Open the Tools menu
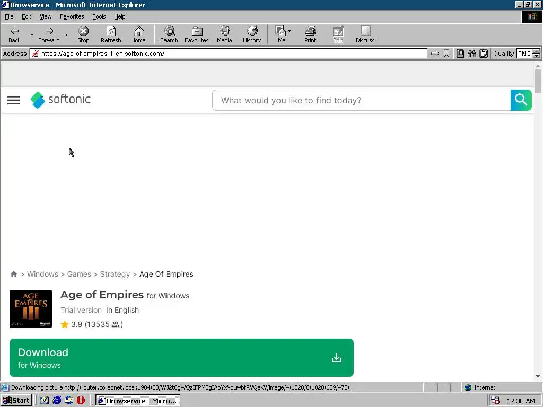This screenshot has width=543, height=407. [99, 16]
